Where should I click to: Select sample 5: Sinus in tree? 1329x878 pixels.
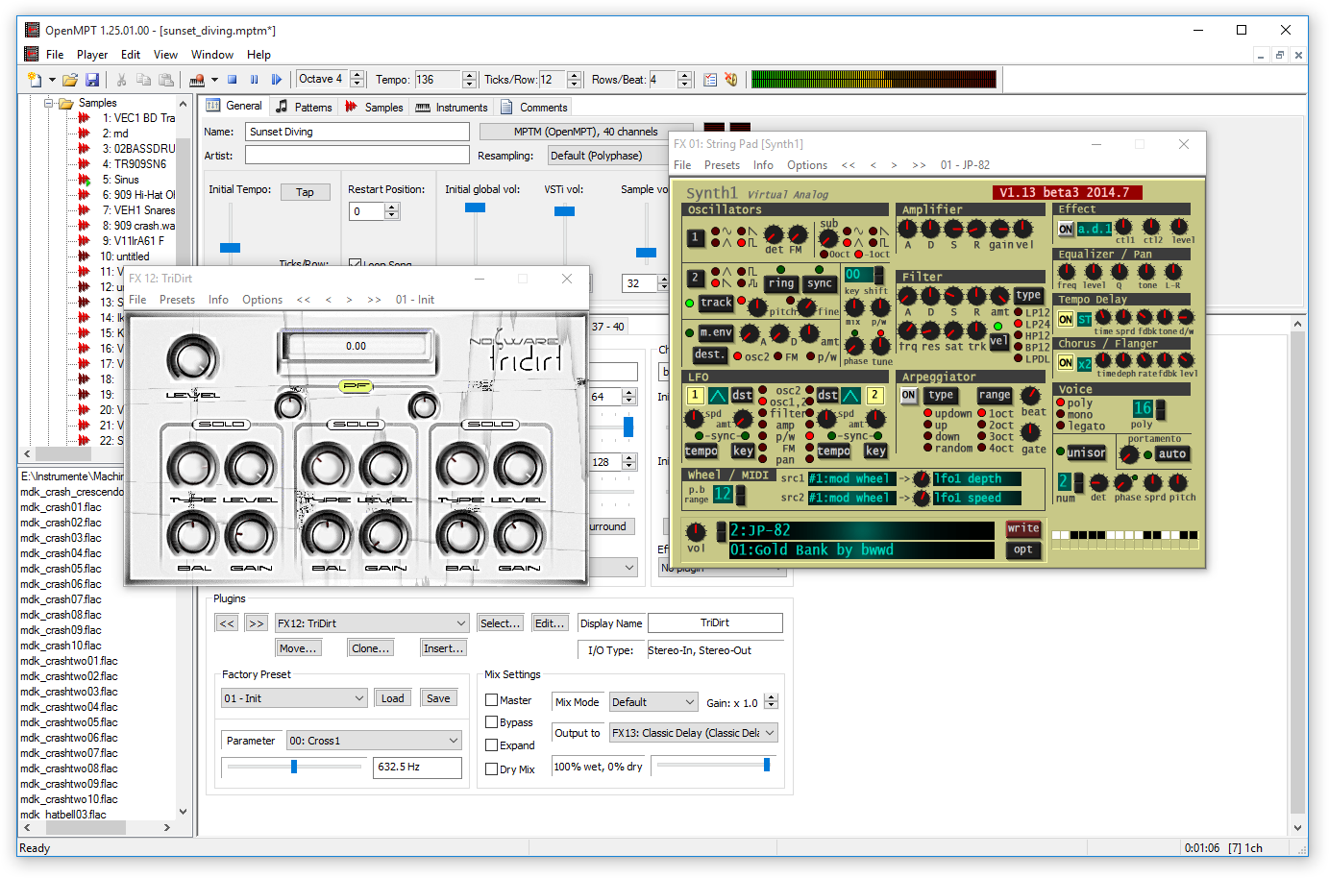[x=120, y=180]
